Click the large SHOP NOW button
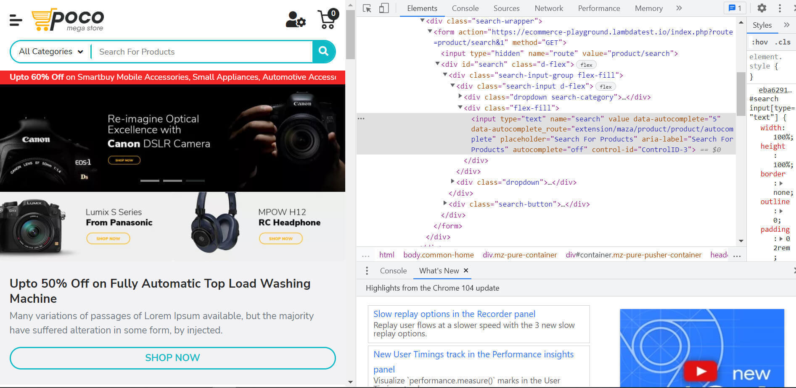The height and width of the screenshot is (388, 796). [172, 358]
